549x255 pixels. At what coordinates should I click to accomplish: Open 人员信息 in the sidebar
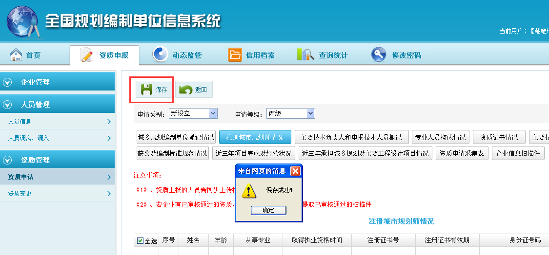pos(58,122)
